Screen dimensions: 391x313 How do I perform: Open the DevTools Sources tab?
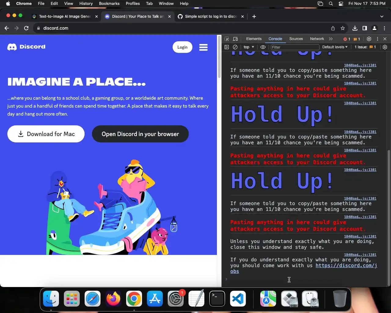tap(296, 39)
